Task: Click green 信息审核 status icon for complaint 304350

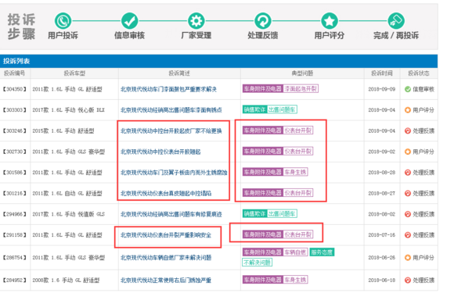Action: pos(408,89)
